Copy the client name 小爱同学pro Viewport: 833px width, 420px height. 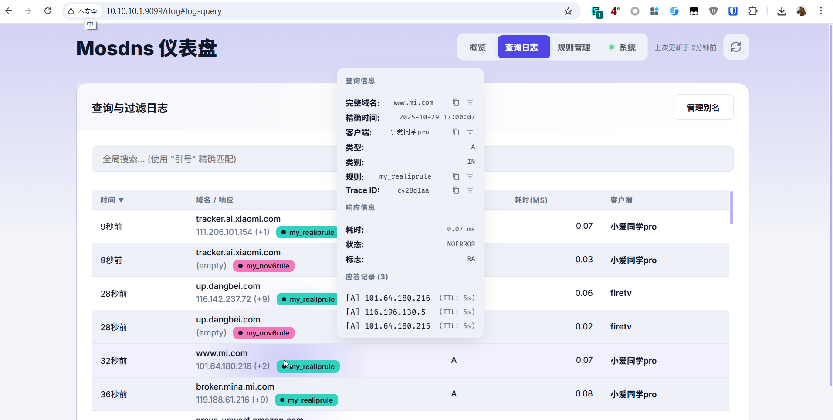pyautogui.click(x=456, y=132)
